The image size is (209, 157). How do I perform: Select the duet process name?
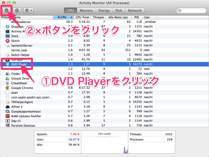(x=14, y=93)
